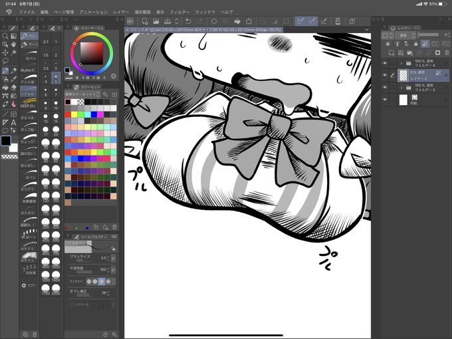Toggle visibility of レイヤー2 layer
This screenshot has width=452, height=339.
point(385,75)
